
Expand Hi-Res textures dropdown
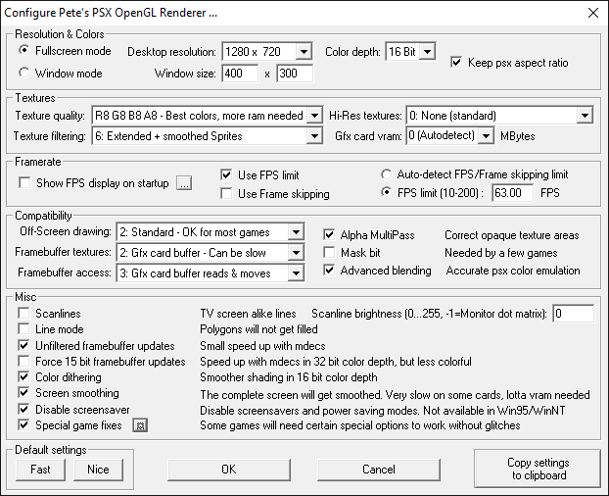pos(585,116)
